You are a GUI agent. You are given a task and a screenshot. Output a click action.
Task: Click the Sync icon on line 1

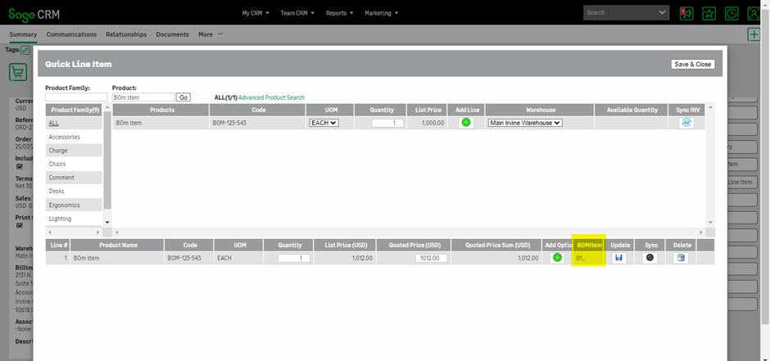coord(650,258)
